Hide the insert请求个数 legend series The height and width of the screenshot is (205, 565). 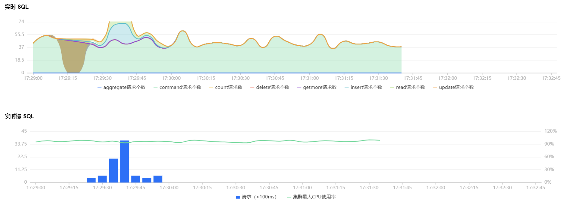(x=363, y=87)
